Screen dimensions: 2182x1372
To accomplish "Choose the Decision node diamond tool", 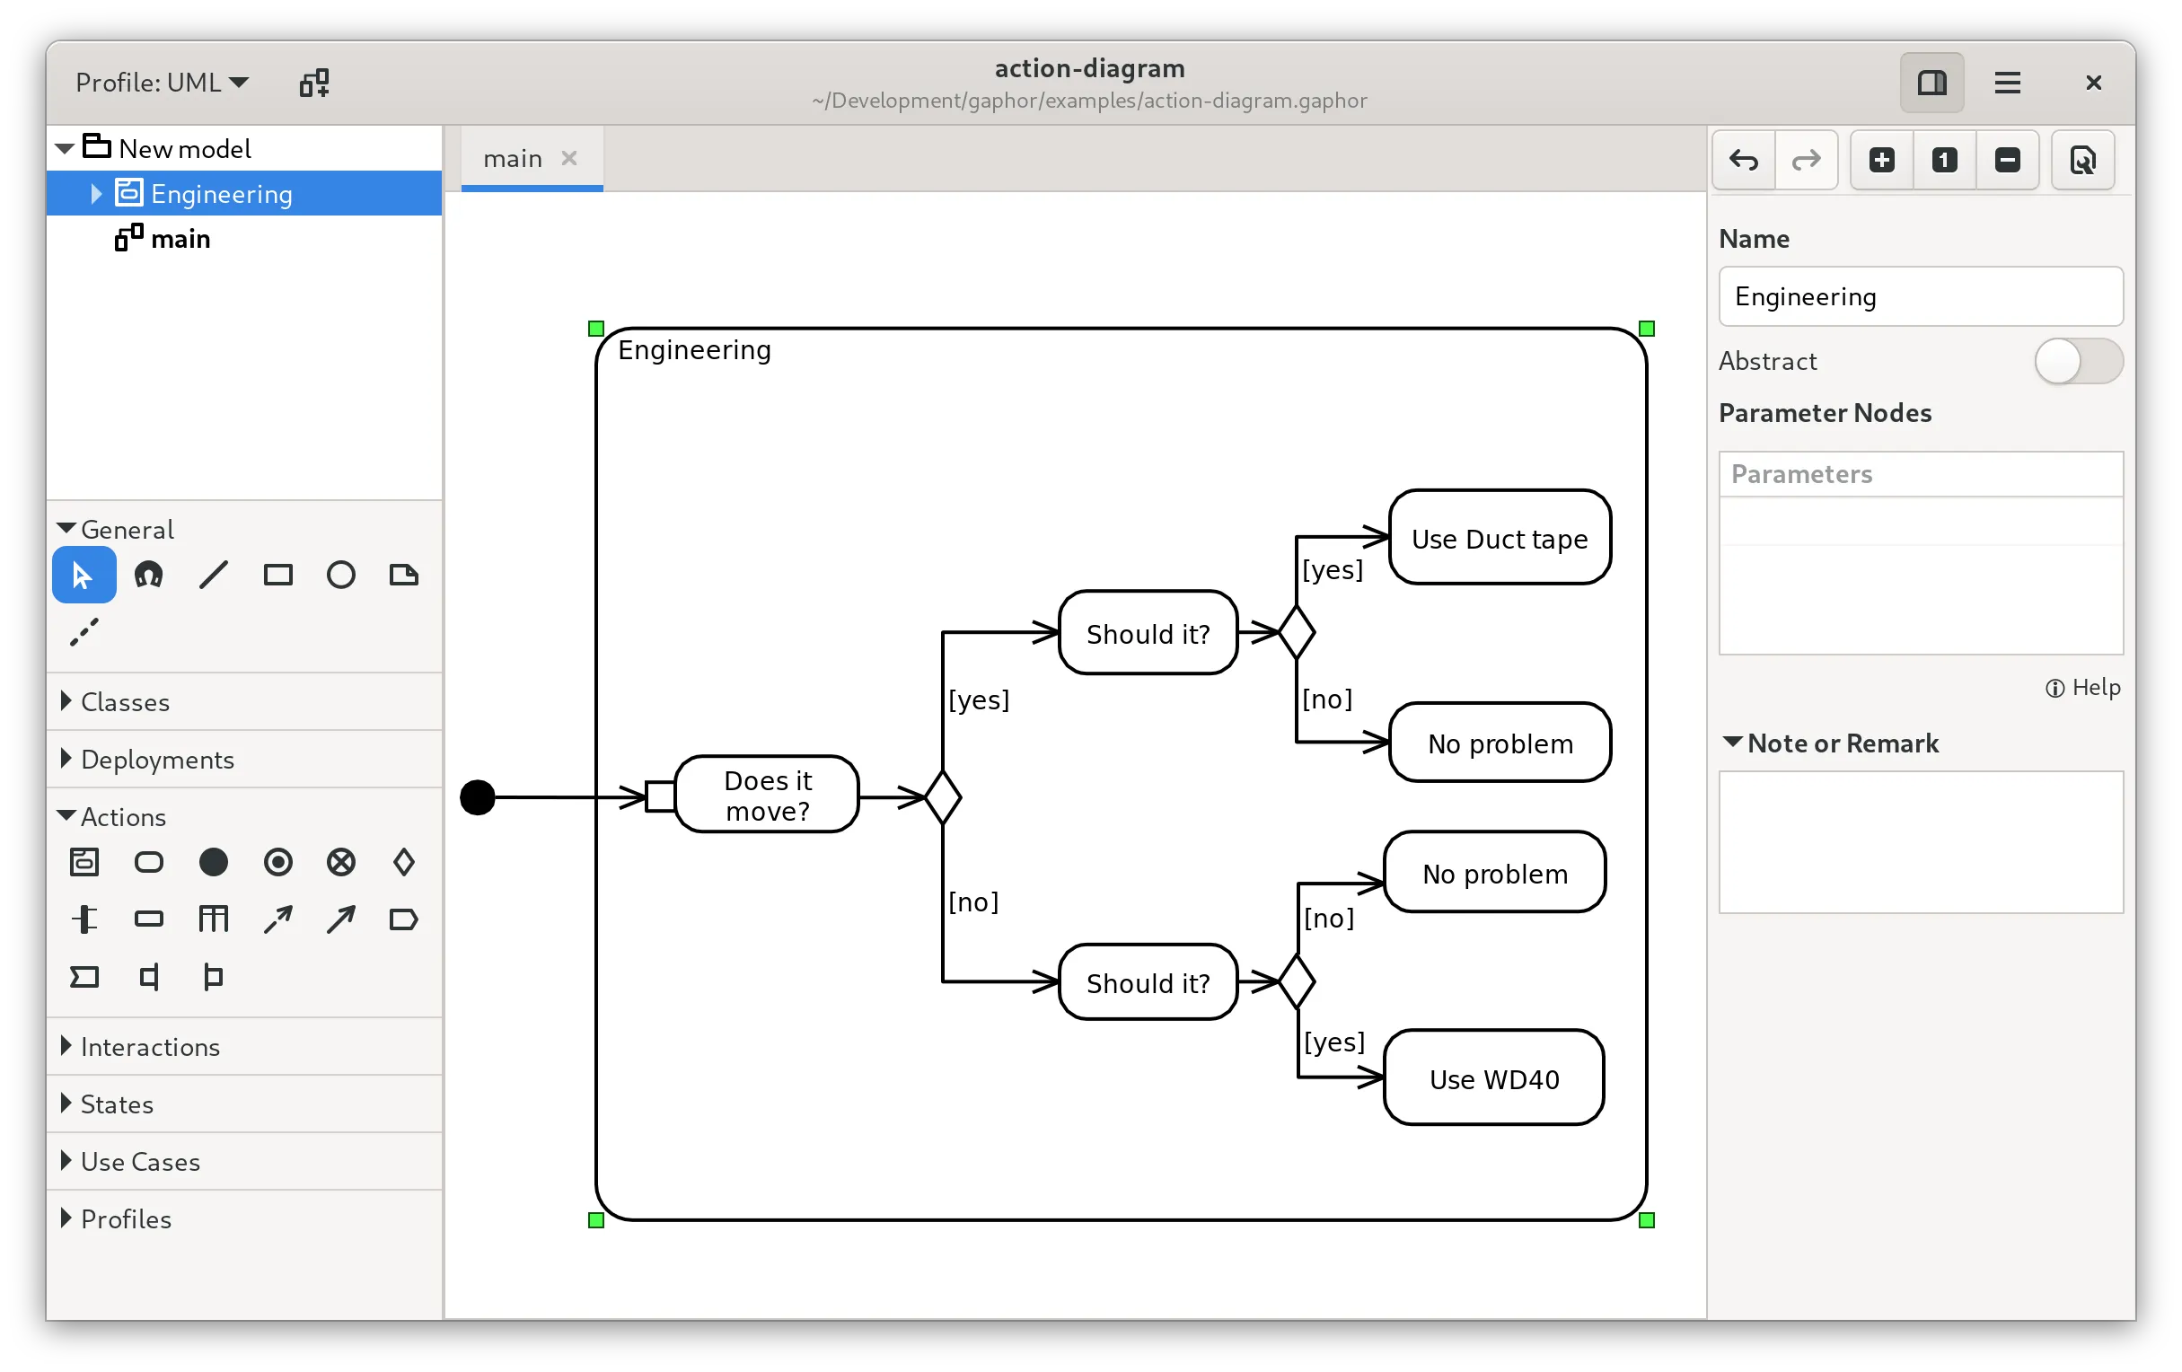I will (404, 862).
